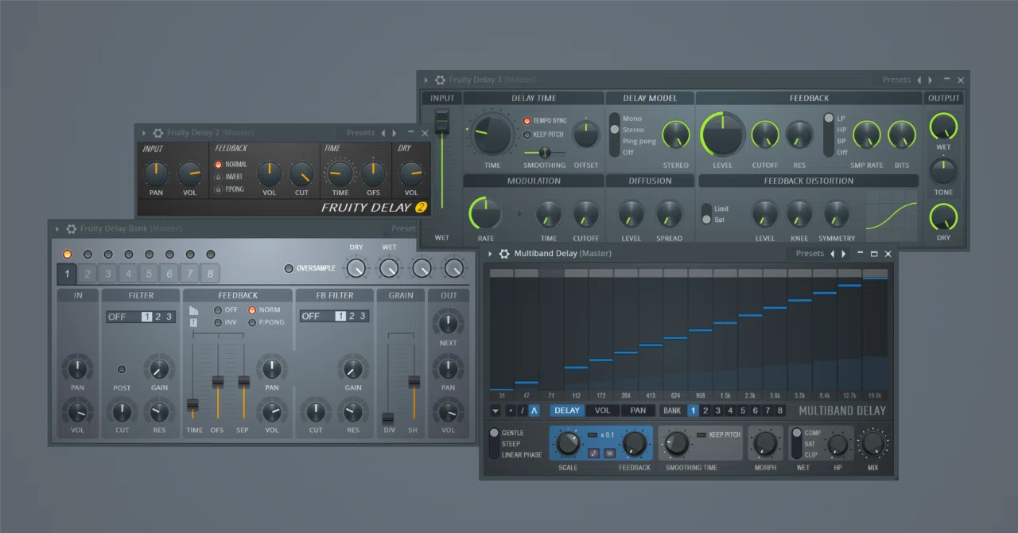This screenshot has width=1018, height=533.
Task: Select HP feedback filter type in Delay 3
Action: click(x=841, y=130)
